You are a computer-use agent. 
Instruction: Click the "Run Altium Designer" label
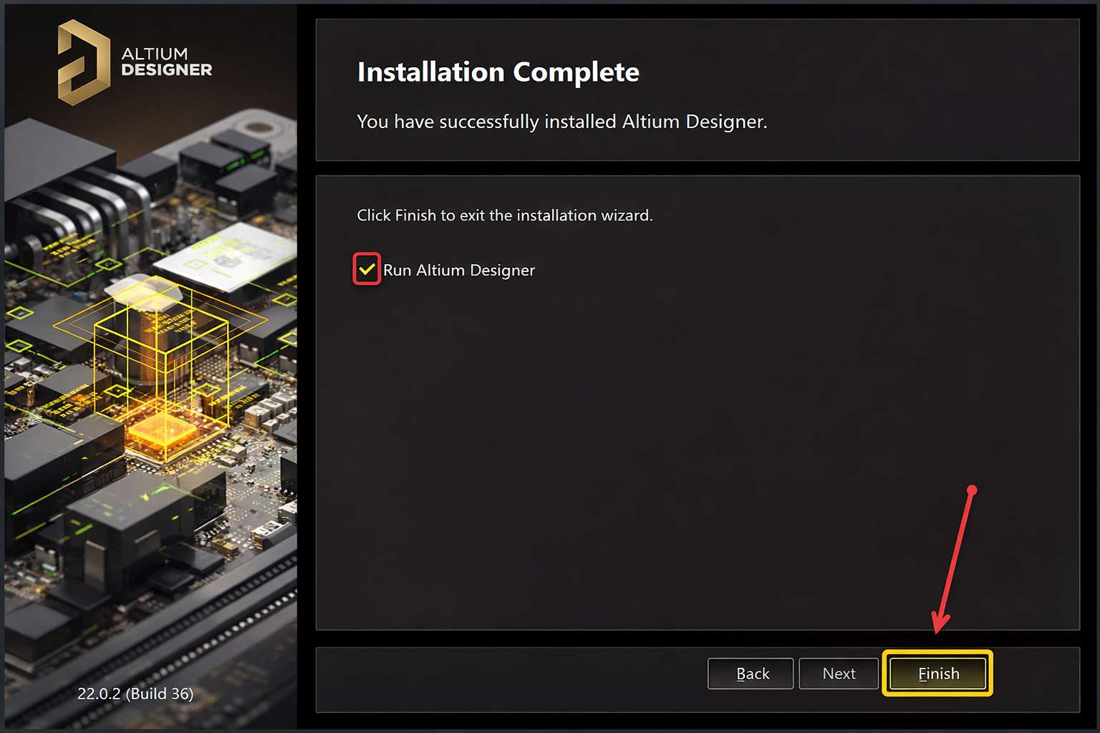pyautogui.click(x=459, y=270)
